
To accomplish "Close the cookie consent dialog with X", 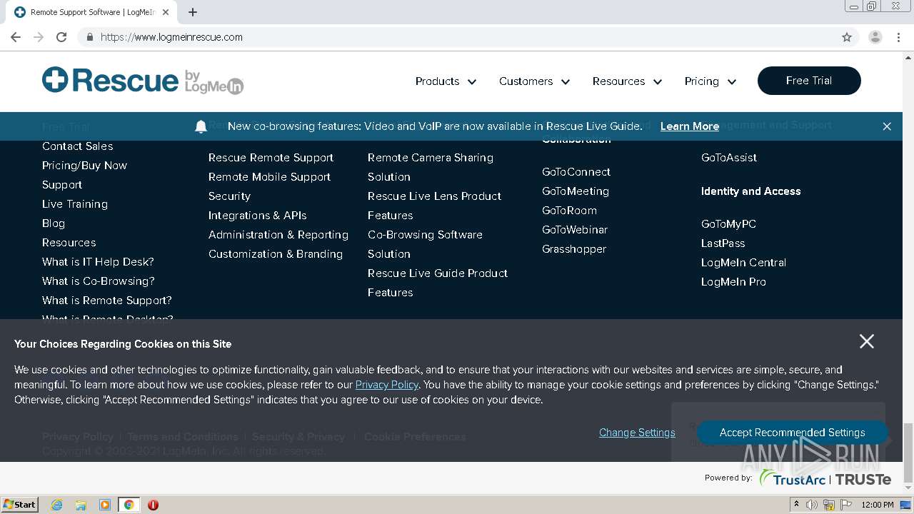I will click(x=867, y=341).
